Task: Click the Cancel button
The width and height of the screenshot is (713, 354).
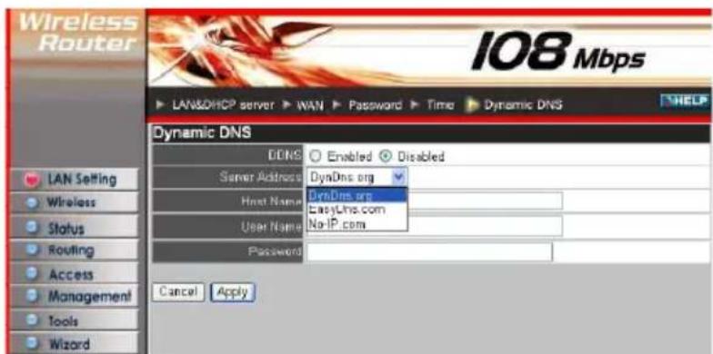Action: (x=178, y=292)
